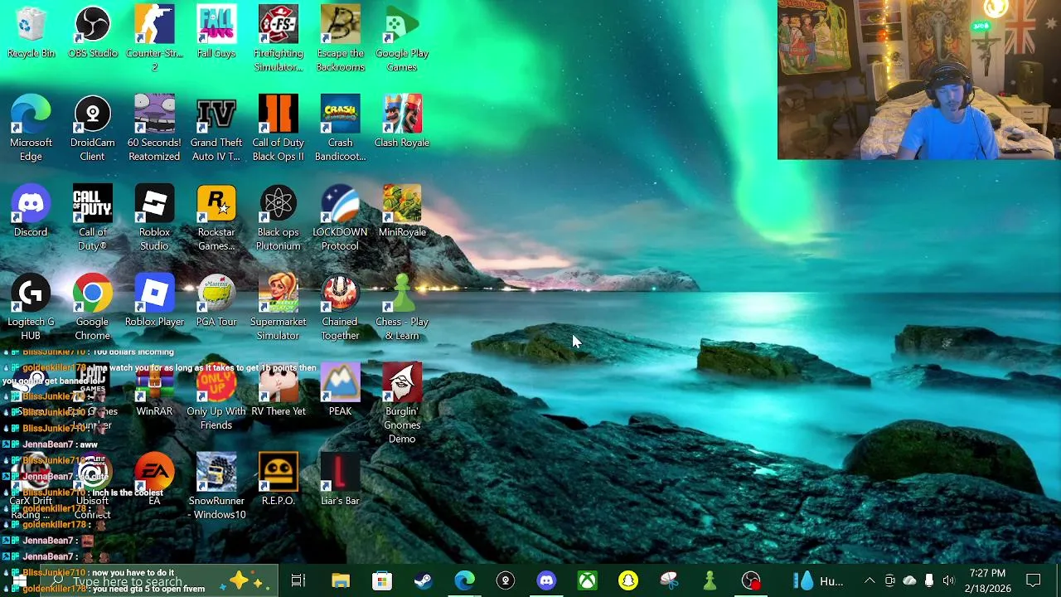This screenshot has height=597, width=1061.
Task: Open the clock showing 7:27 PM
Action: [987, 580]
